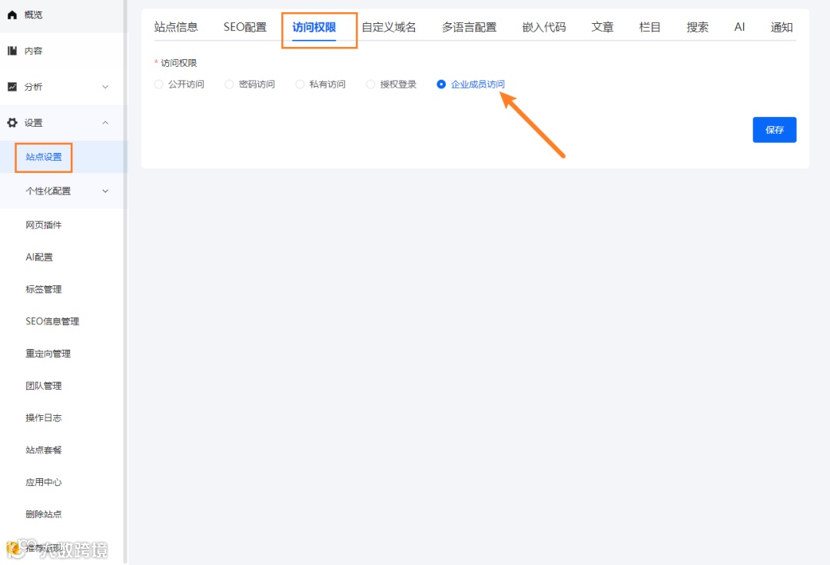Click the 无数跨境 logo at bottom left
The image size is (830, 565).
[58, 548]
